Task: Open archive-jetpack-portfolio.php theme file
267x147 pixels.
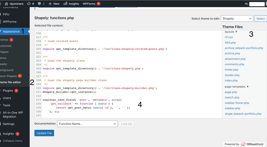Action: [x=244, y=48]
